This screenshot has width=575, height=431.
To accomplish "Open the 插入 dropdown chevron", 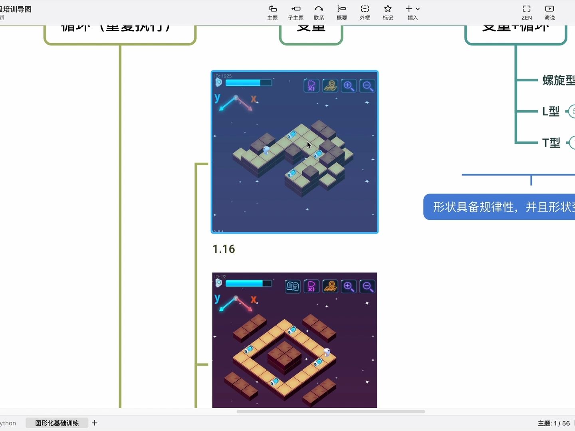I will (x=417, y=9).
